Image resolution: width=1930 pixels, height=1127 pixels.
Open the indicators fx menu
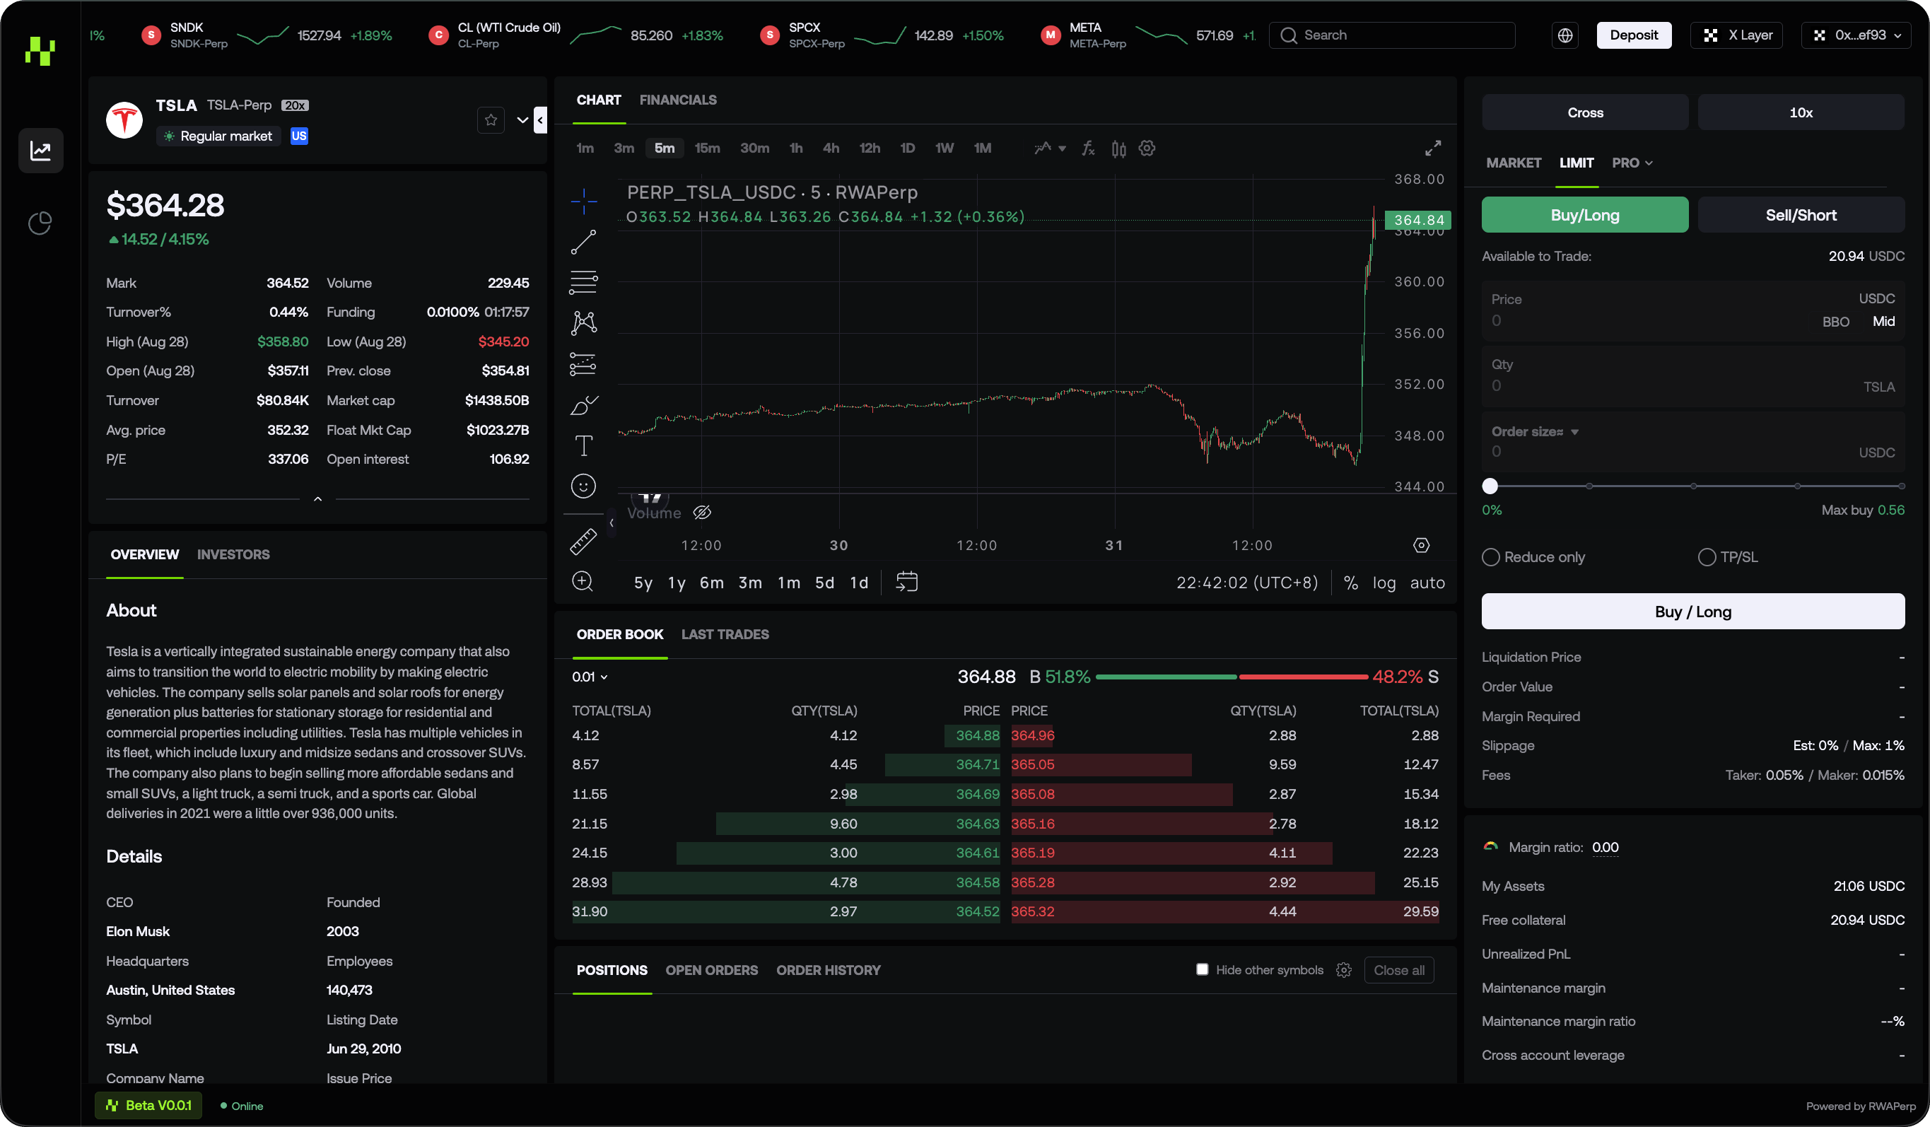click(x=1088, y=148)
